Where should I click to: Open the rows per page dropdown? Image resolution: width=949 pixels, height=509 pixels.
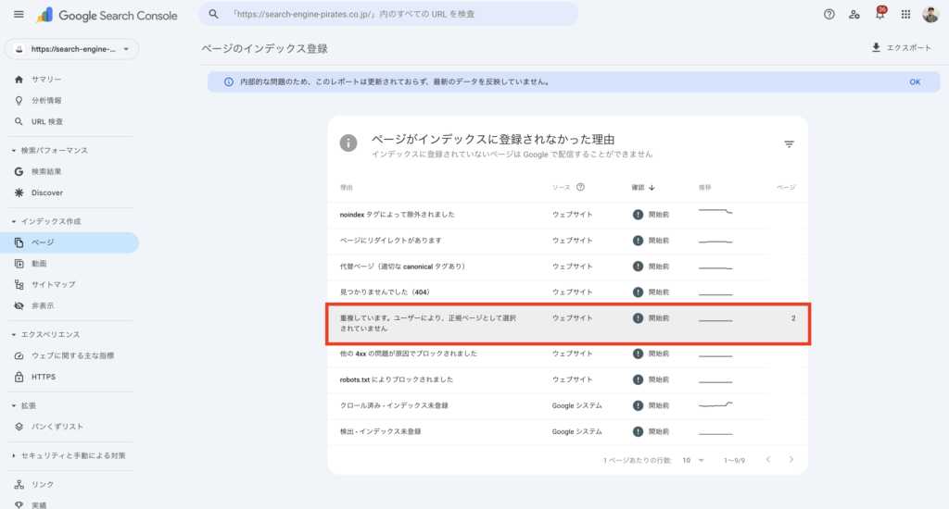point(694,460)
